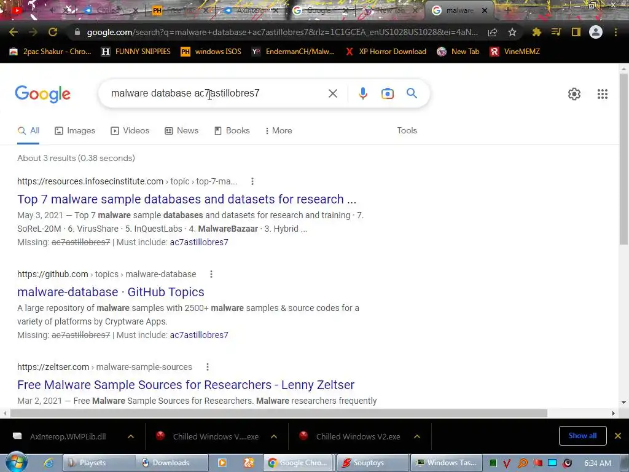629x472 pixels.
Task: Go to Google home via logo
Action: pyautogui.click(x=42, y=94)
